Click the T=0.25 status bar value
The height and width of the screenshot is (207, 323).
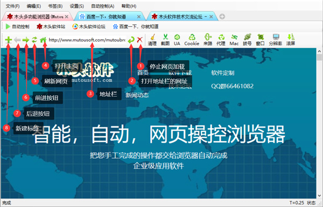pos(297,203)
